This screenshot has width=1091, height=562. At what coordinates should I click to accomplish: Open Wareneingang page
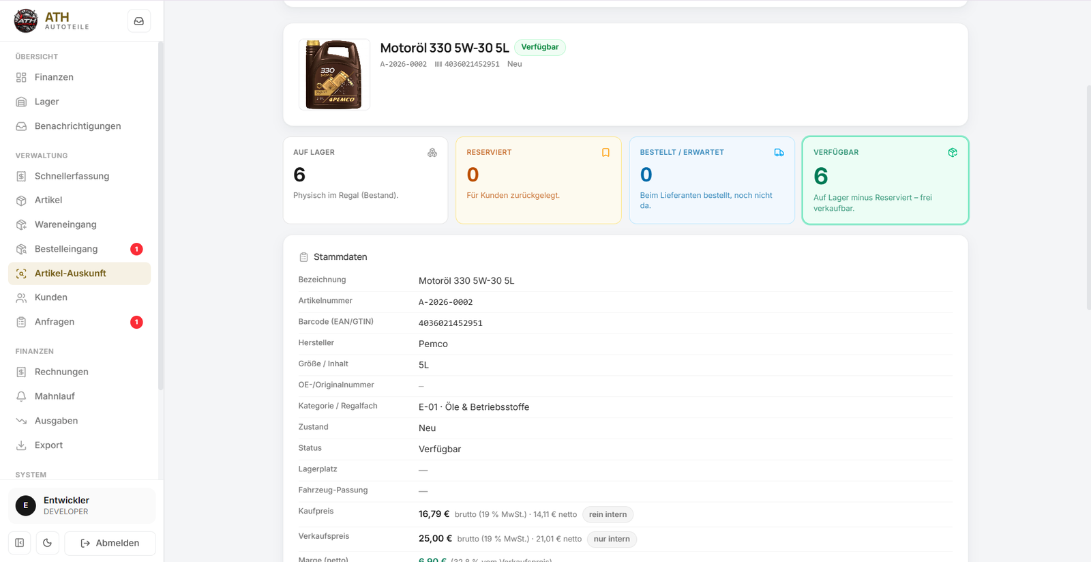79,224
